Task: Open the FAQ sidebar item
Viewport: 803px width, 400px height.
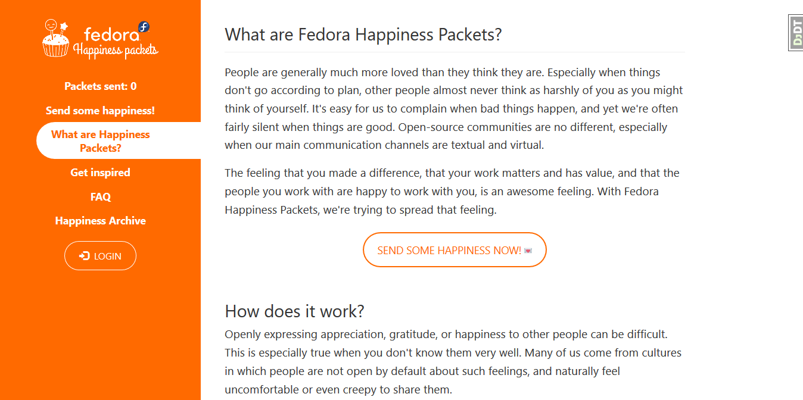Action: point(100,197)
